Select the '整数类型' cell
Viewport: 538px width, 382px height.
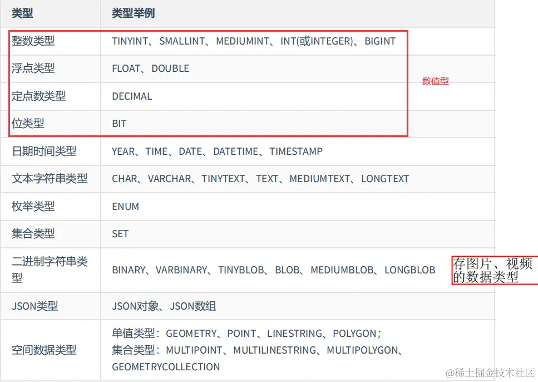tap(51, 41)
